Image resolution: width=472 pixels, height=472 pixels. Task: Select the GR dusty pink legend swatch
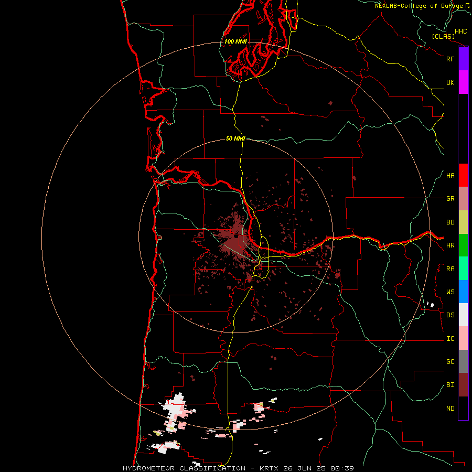(463, 199)
